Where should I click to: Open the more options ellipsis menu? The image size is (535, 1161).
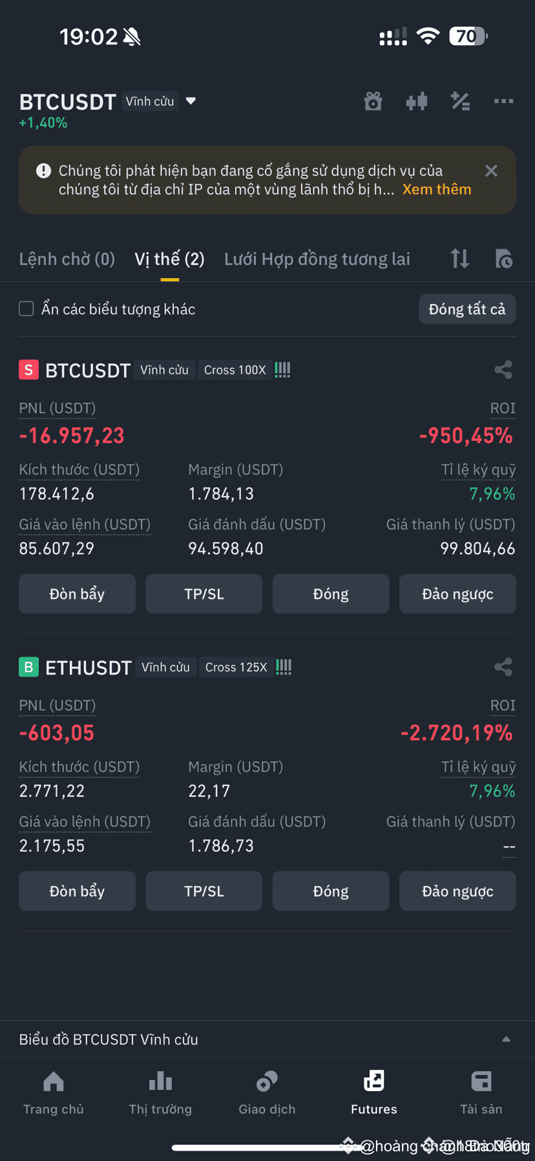pos(503,101)
